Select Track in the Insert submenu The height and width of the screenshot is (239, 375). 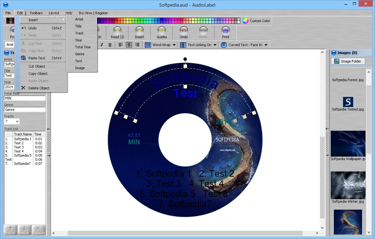coord(81,33)
